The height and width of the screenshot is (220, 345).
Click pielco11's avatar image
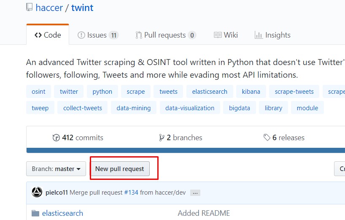37,192
